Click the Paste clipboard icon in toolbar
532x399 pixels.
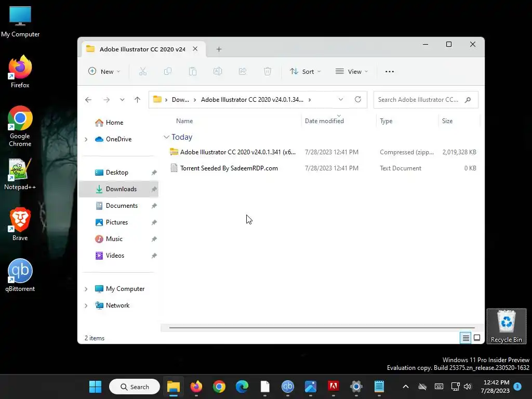click(193, 71)
